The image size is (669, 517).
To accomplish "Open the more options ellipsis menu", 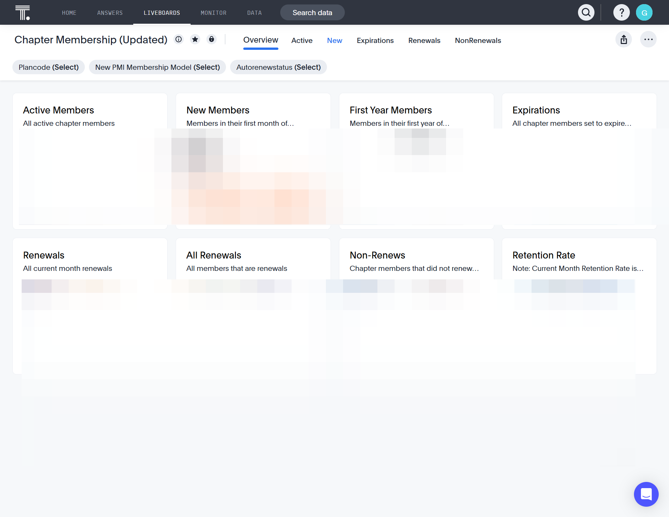I will tap(648, 40).
